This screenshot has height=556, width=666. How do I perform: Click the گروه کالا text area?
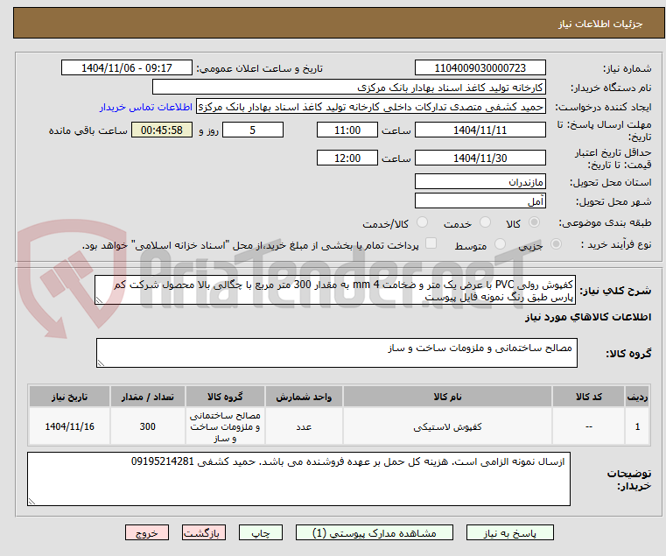click(337, 353)
